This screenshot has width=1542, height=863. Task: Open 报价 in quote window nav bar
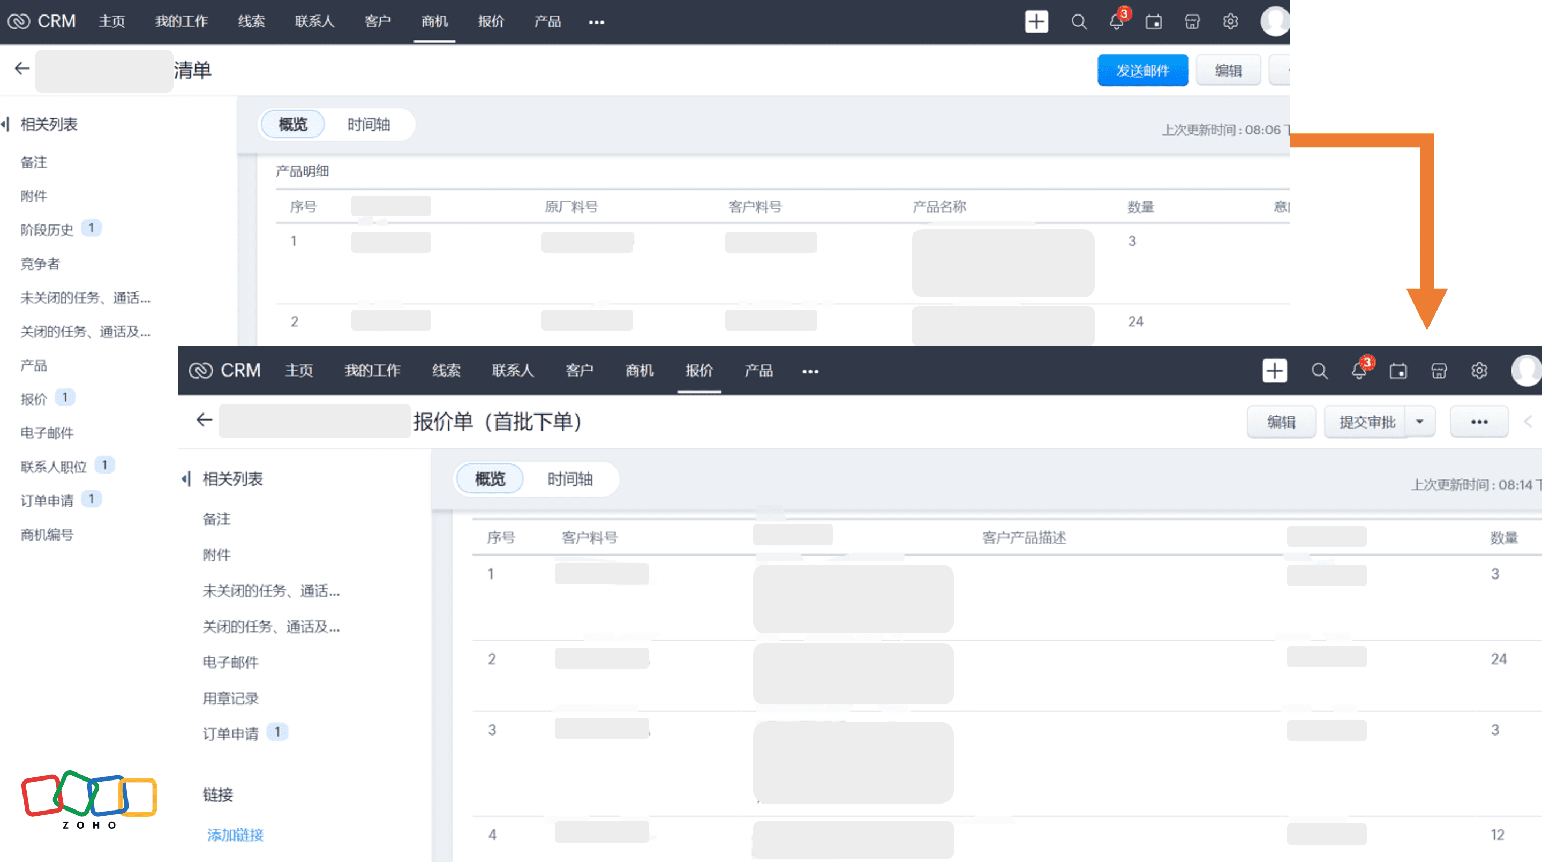[699, 371]
